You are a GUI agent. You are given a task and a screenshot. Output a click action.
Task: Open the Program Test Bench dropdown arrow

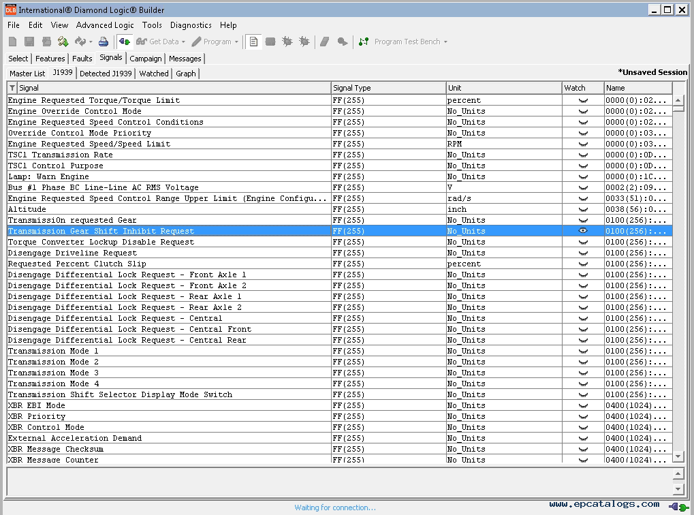(445, 42)
